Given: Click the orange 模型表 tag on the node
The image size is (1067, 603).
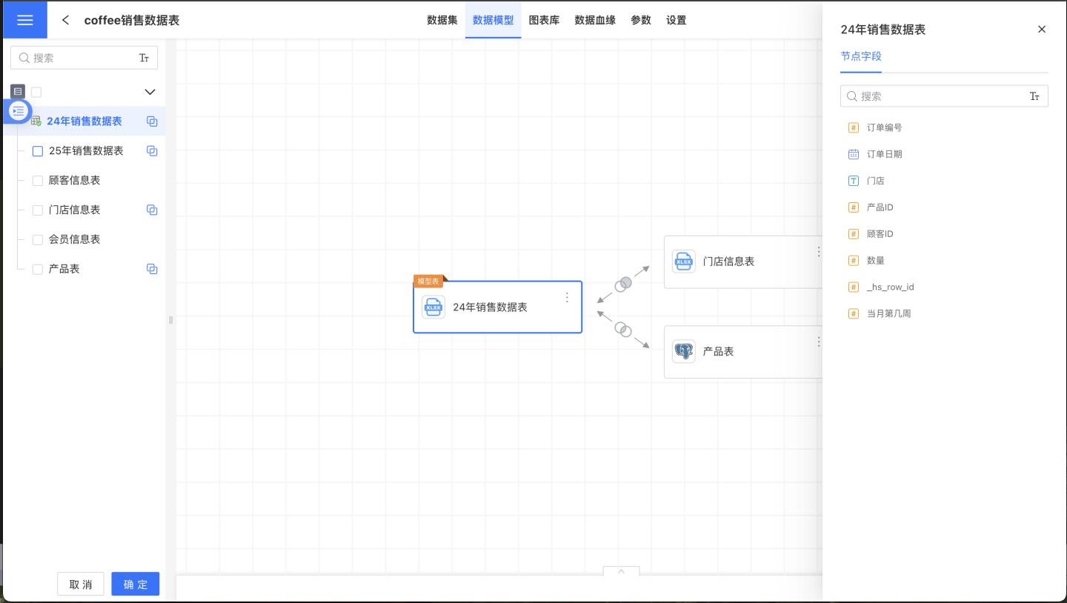Looking at the screenshot, I should pos(428,281).
